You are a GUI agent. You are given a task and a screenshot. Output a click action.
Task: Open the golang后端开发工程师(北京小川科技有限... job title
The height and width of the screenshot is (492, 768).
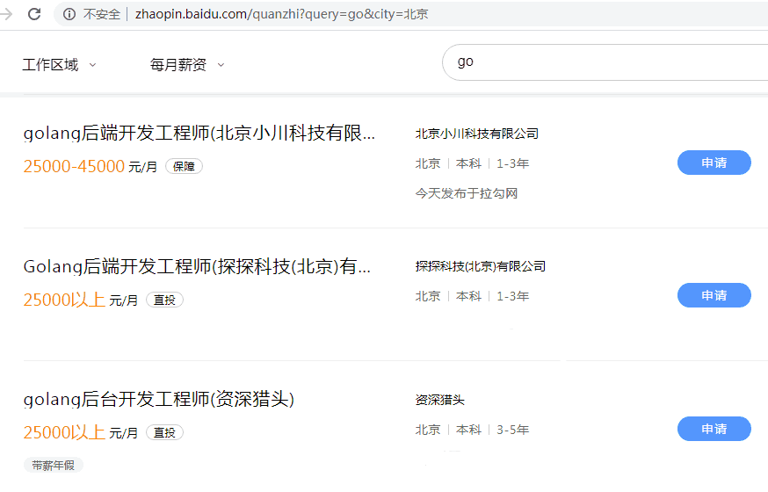click(199, 134)
